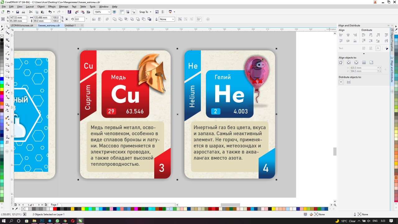Click the Align bottom icon in docker
Screen dimensions: 398x224
tap(355, 41)
